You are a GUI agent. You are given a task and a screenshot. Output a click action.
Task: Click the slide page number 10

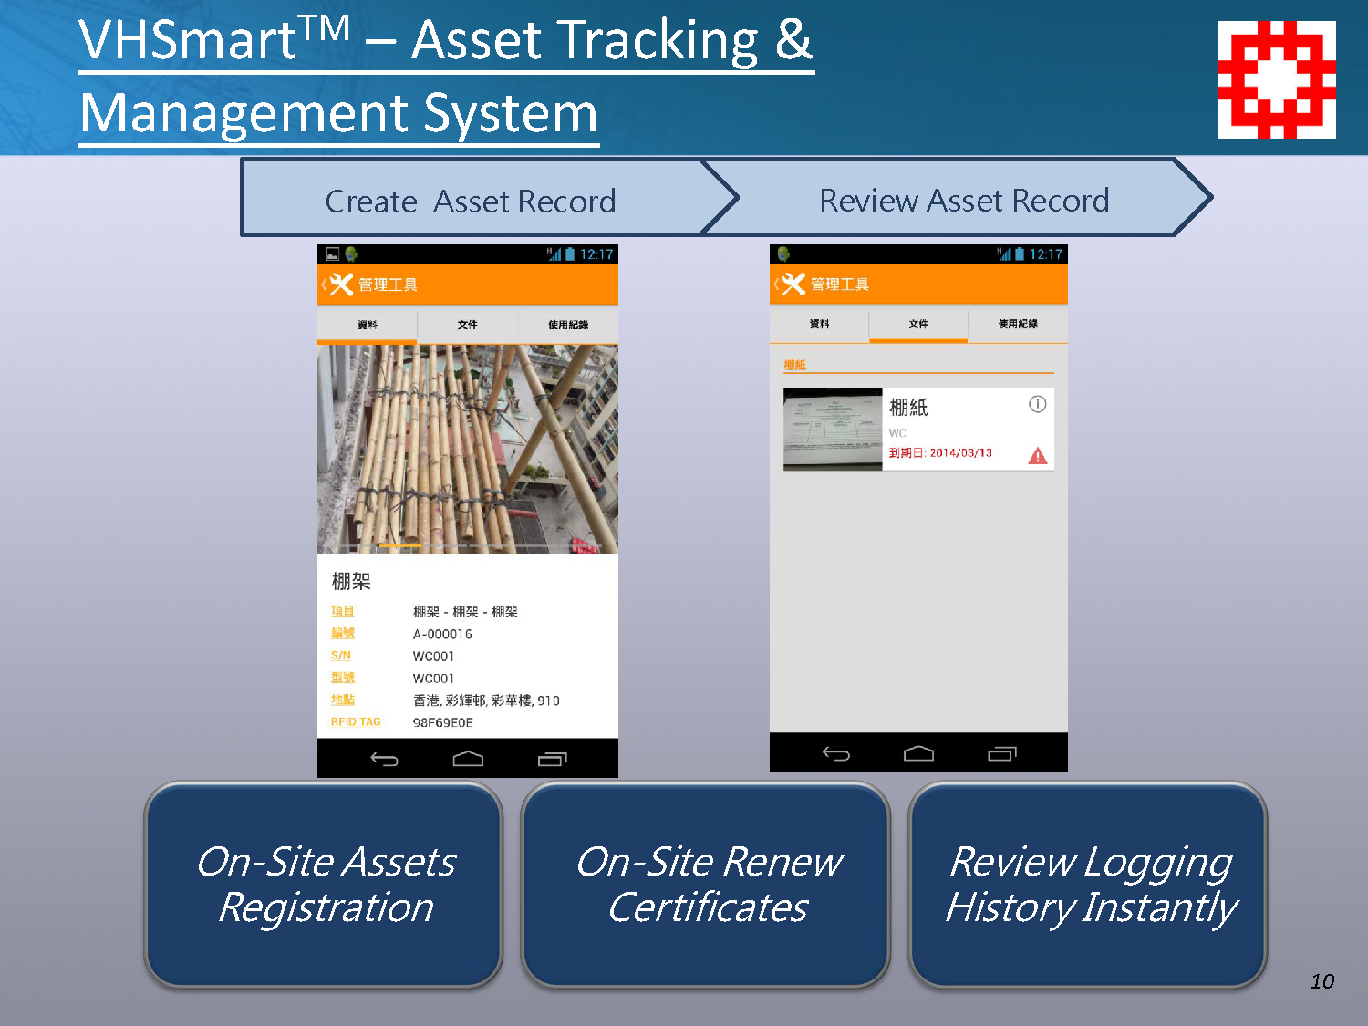pyautogui.click(x=1322, y=981)
